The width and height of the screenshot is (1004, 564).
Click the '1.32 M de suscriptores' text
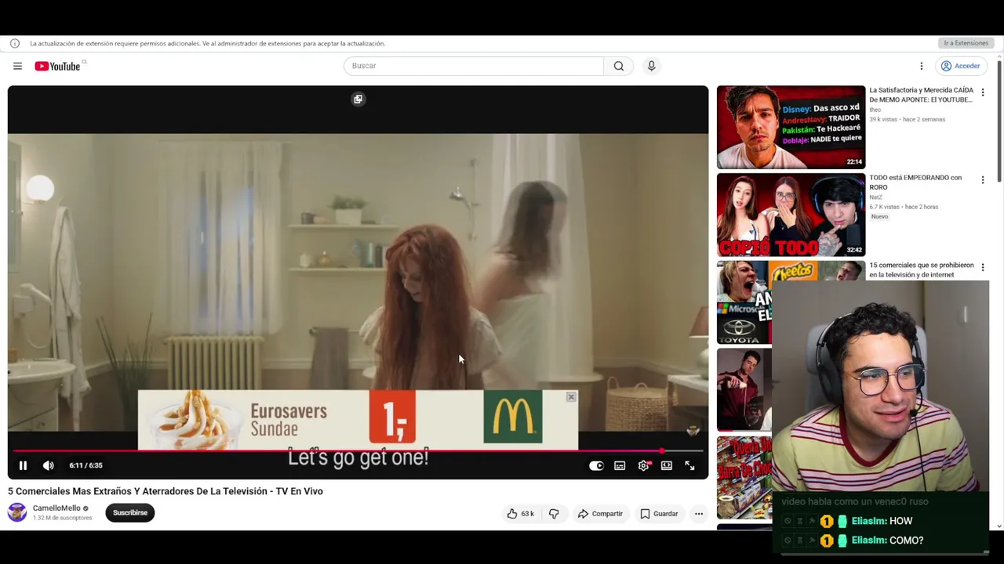[63, 518]
